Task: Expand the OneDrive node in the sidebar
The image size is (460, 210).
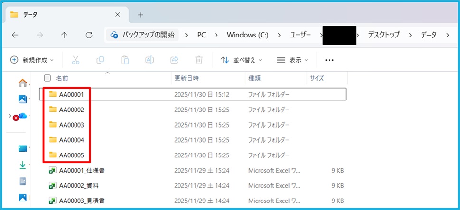Action: point(10,116)
